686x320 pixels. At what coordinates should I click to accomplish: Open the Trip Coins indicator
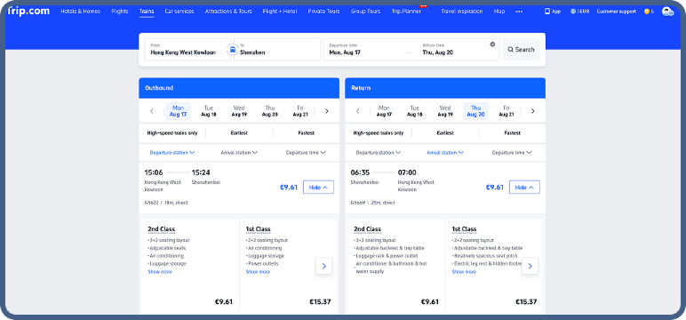point(649,12)
